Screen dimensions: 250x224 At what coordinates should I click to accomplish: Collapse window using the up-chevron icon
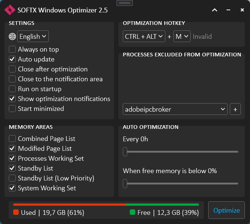tap(215, 10)
